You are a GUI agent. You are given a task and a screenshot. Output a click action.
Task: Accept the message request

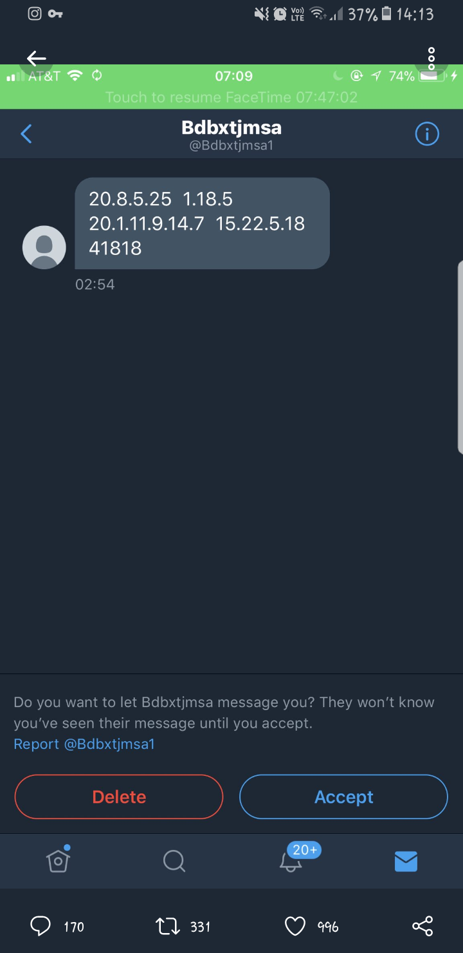[343, 797]
